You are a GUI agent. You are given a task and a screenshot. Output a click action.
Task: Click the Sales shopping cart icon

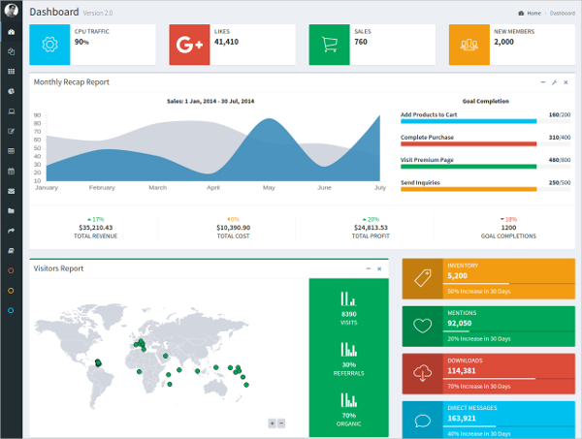tap(330, 44)
